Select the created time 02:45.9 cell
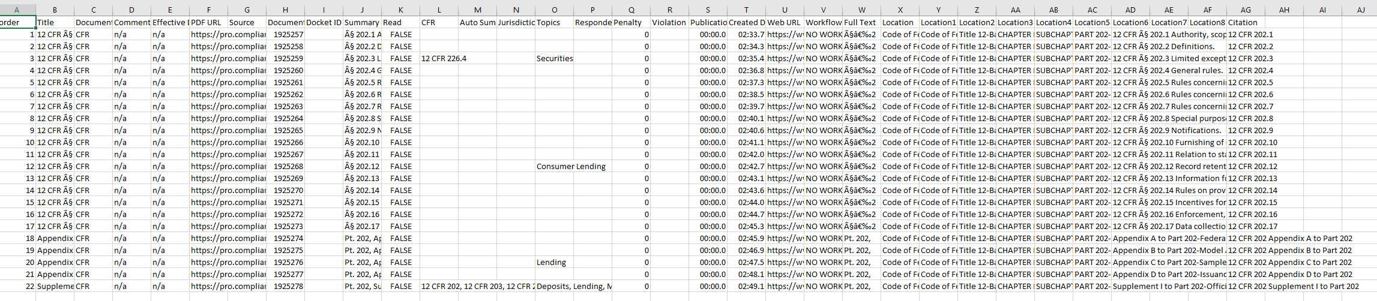 tap(746, 238)
